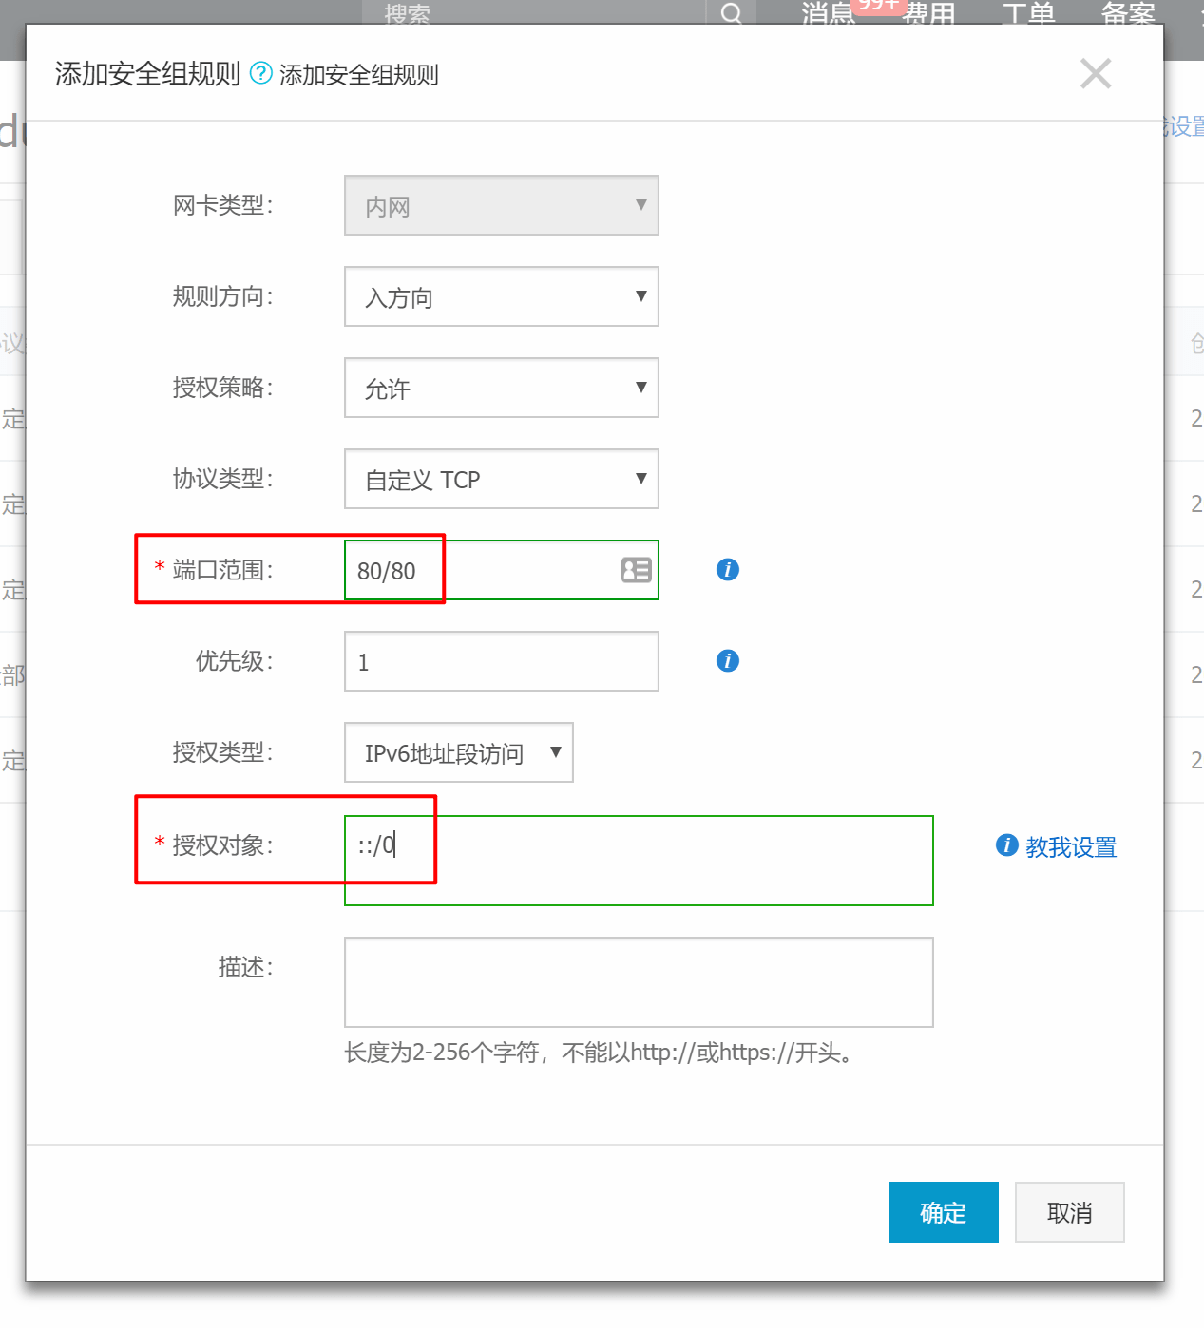Open the port preset list icon
The image size is (1204, 1328).
[x=636, y=570]
